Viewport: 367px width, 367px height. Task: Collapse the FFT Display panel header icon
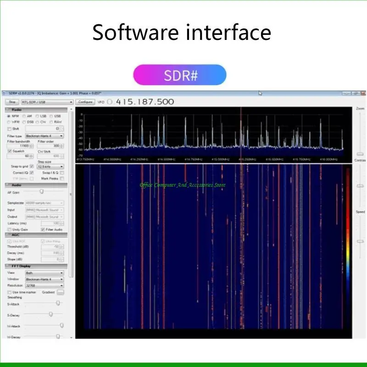[x=6, y=266]
